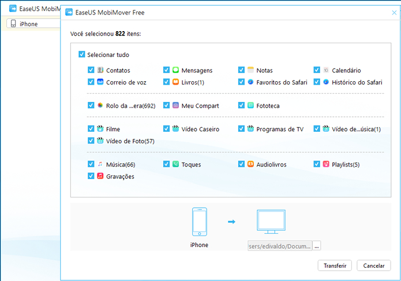
Task: Uncheck the Fototeca checkbox
Action: coord(241,105)
